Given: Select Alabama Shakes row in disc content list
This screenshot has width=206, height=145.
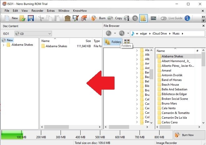Looking at the screenshot, I should [x=71, y=46].
